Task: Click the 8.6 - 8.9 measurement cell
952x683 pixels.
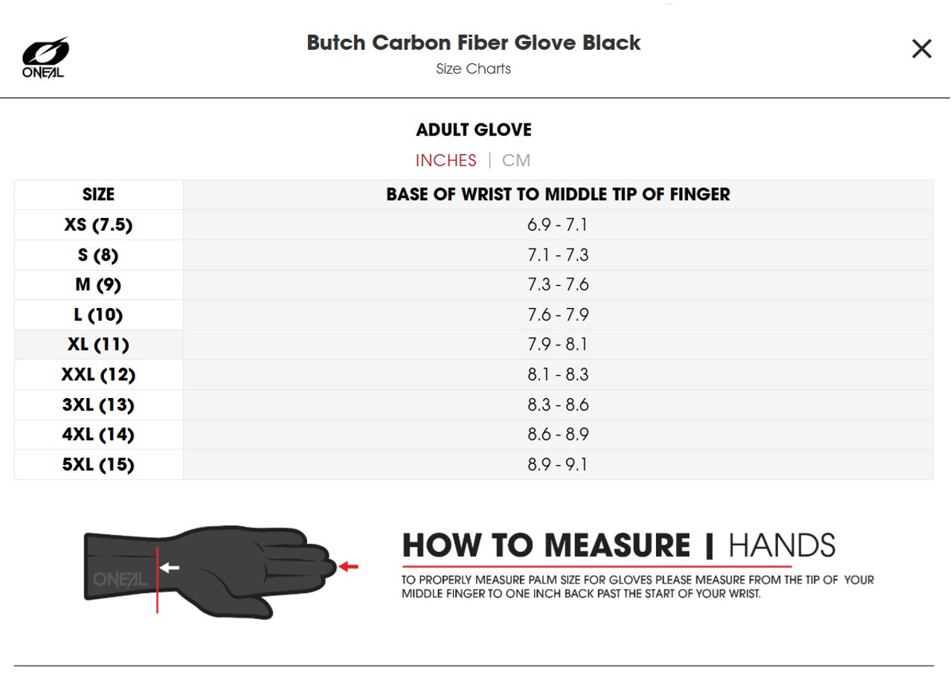Action: pyautogui.click(x=558, y=435)
